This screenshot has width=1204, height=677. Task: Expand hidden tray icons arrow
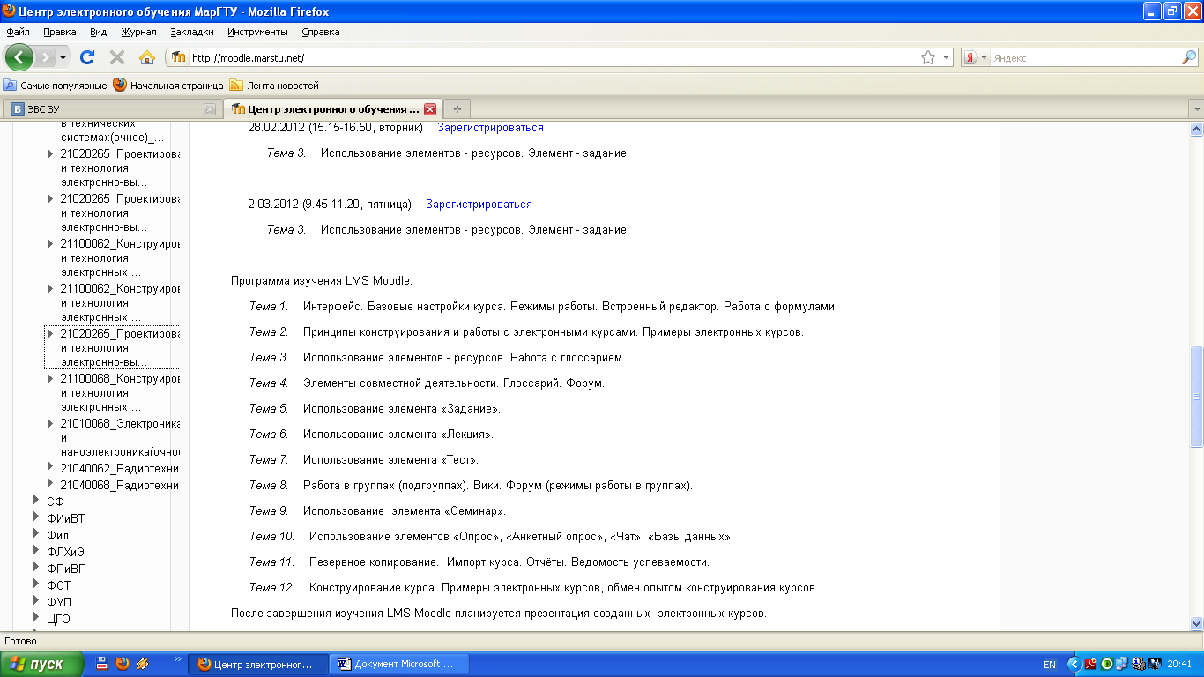click(1074, 665)
